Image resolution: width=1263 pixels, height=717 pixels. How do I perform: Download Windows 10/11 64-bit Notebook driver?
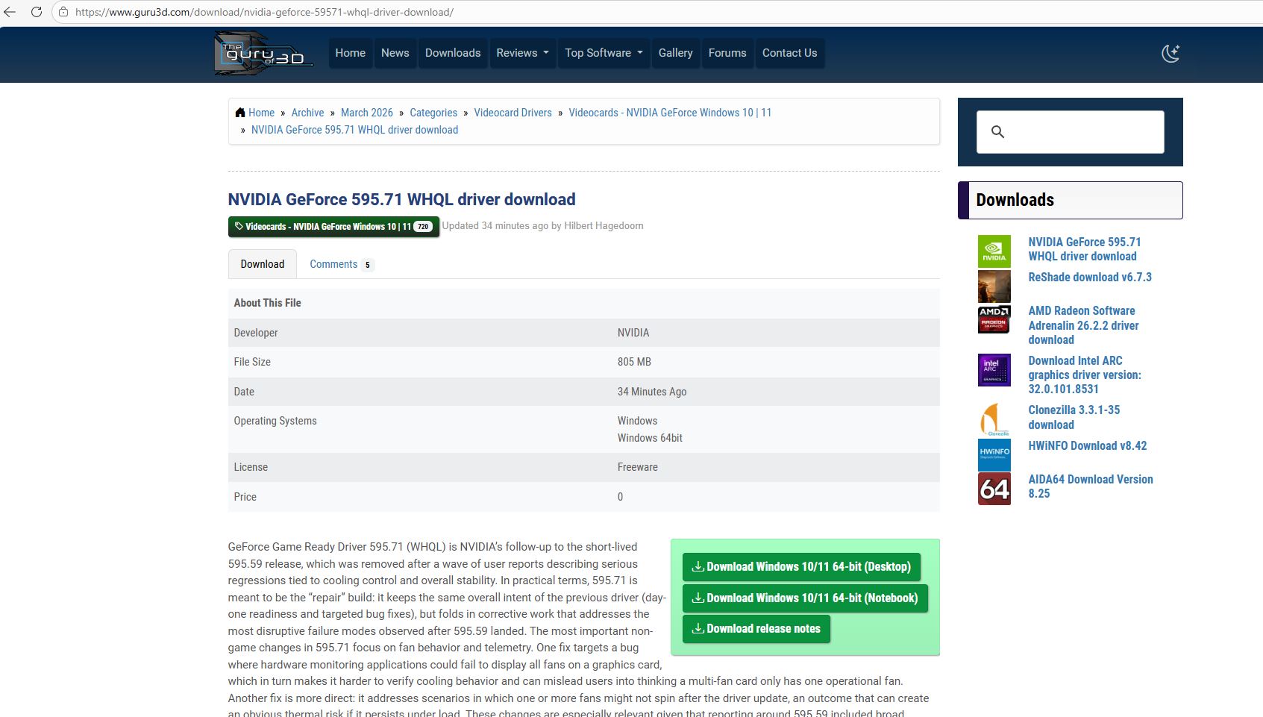click(x=805, y=598)
